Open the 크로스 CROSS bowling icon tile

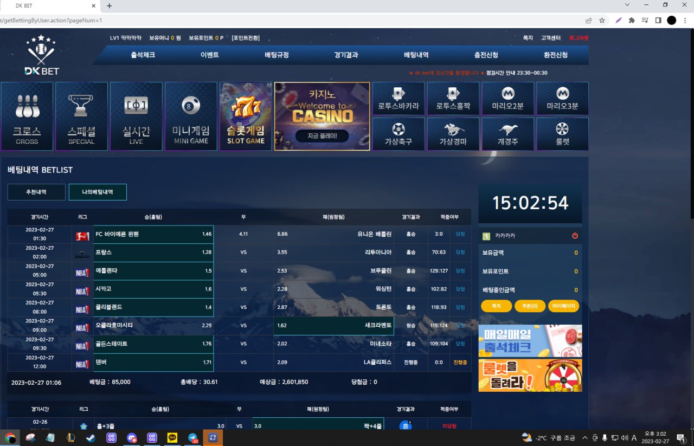pyautogui.click(x=27, y=116)
